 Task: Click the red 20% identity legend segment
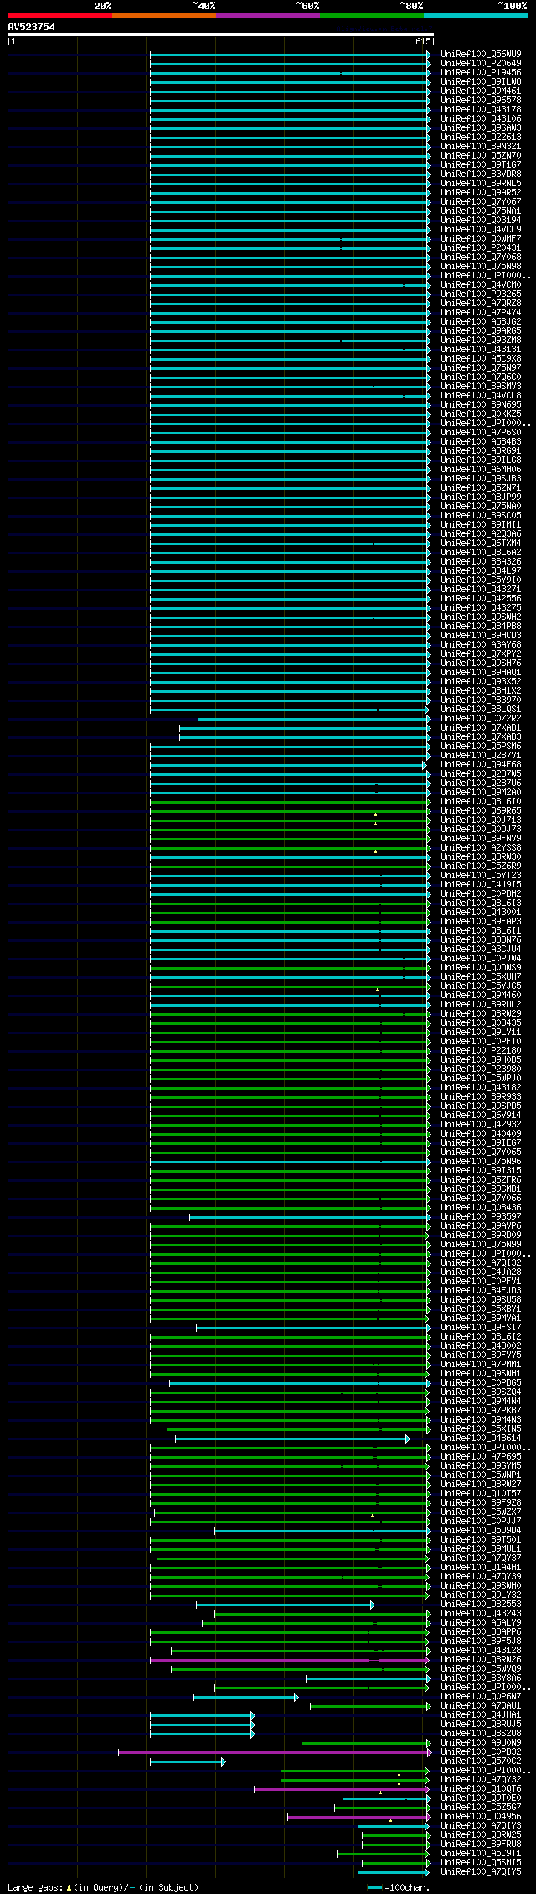[x=59, y=15]
